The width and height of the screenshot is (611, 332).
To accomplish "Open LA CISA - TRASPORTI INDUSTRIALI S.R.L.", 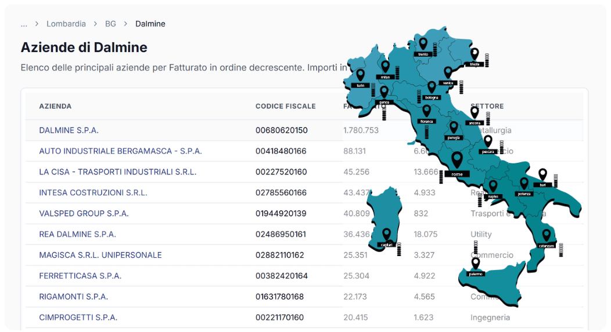I will pyautogui.click(x=118, y=172).
